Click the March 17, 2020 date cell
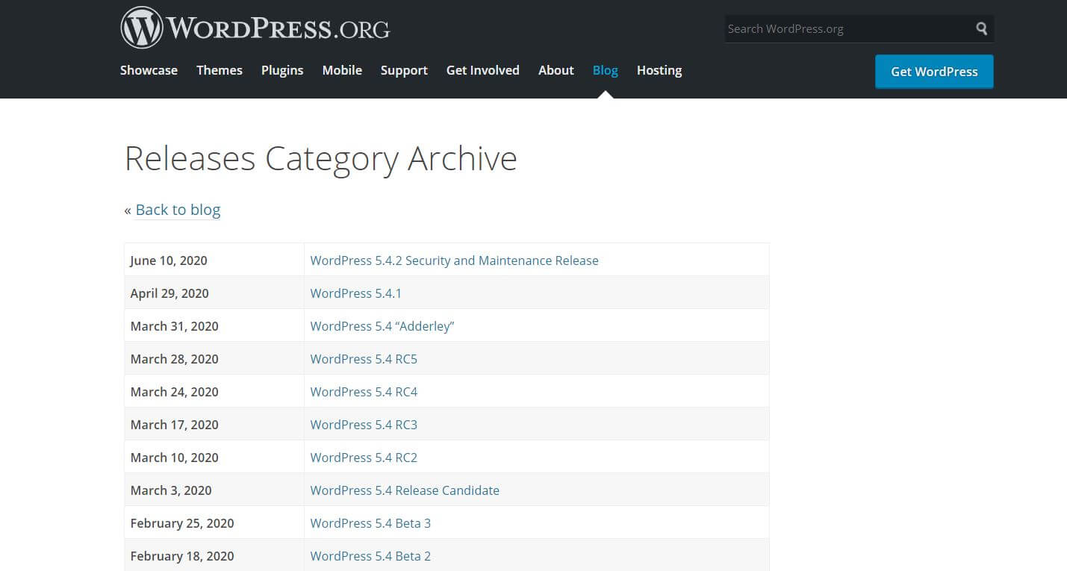This screenshot has width=1067, height=571. click(214, 424)
